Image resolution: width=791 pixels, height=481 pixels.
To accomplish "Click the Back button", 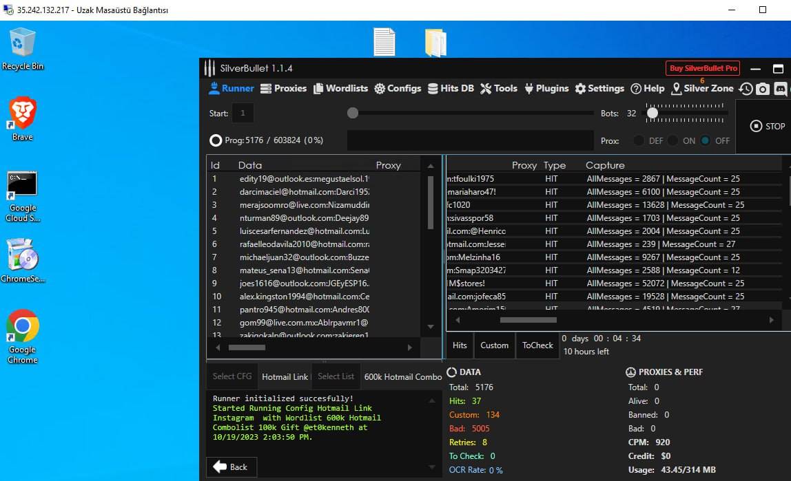I will pyautogui.click(x=231, y=467).
